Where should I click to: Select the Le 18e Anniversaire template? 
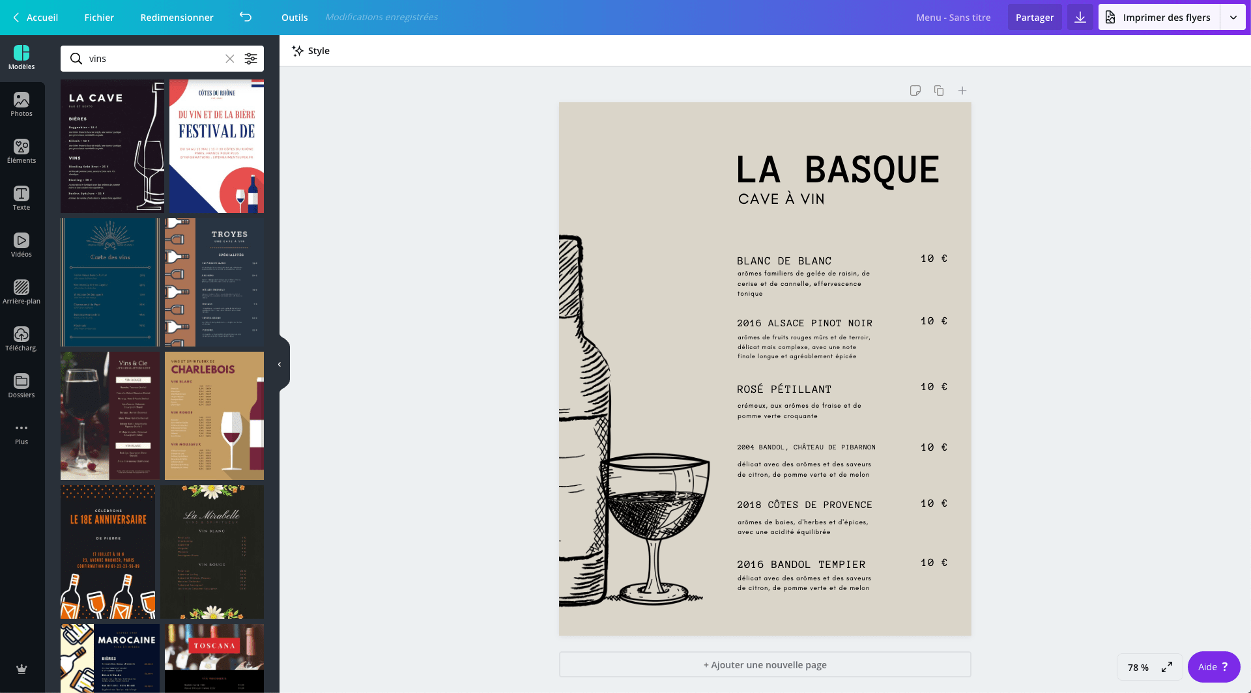[108, 552]
